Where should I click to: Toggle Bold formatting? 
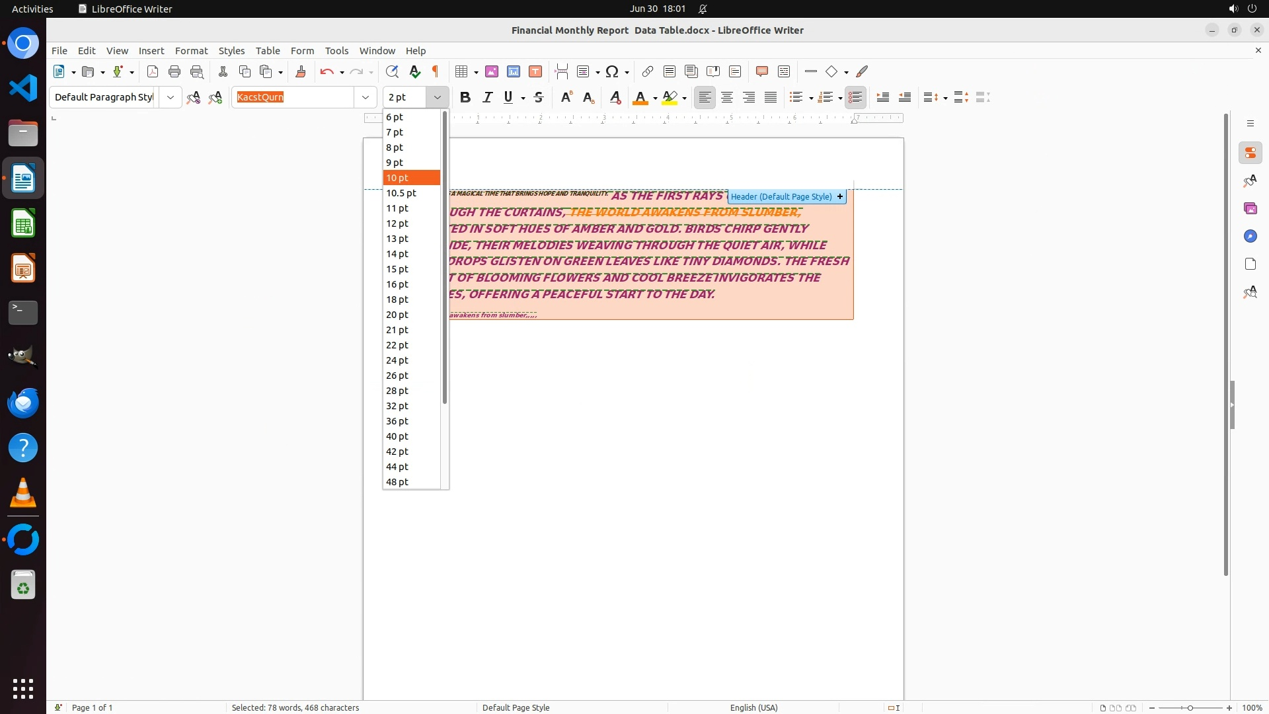point(465,97)
